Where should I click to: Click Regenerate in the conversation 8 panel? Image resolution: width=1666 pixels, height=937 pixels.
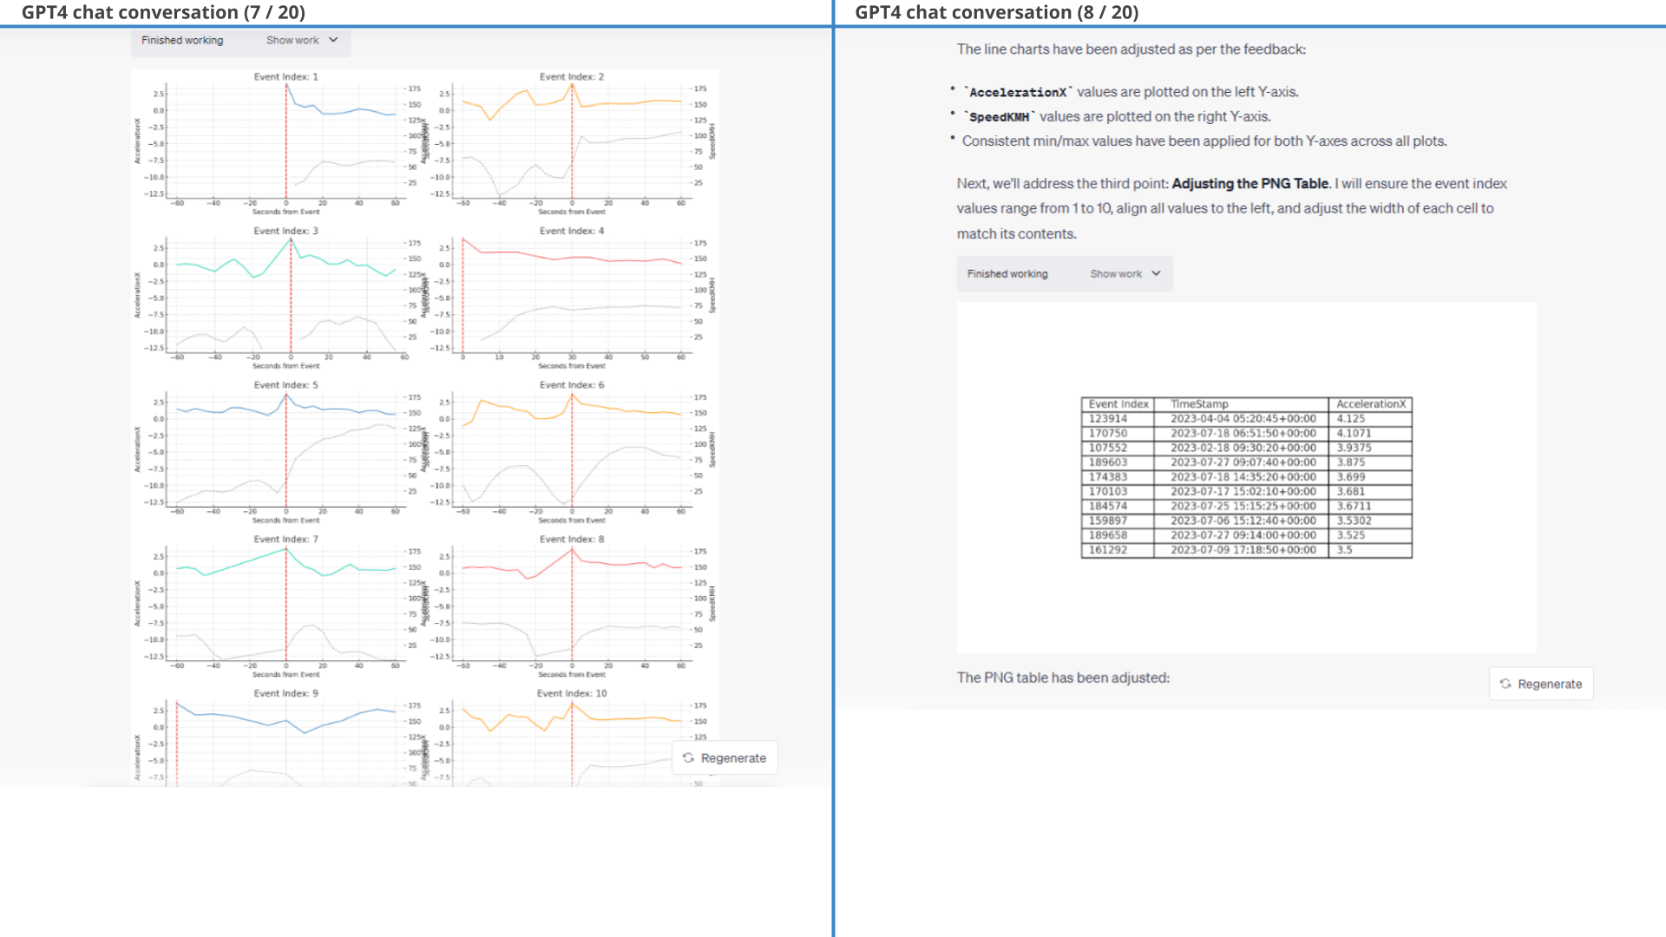click(1541, 685)
